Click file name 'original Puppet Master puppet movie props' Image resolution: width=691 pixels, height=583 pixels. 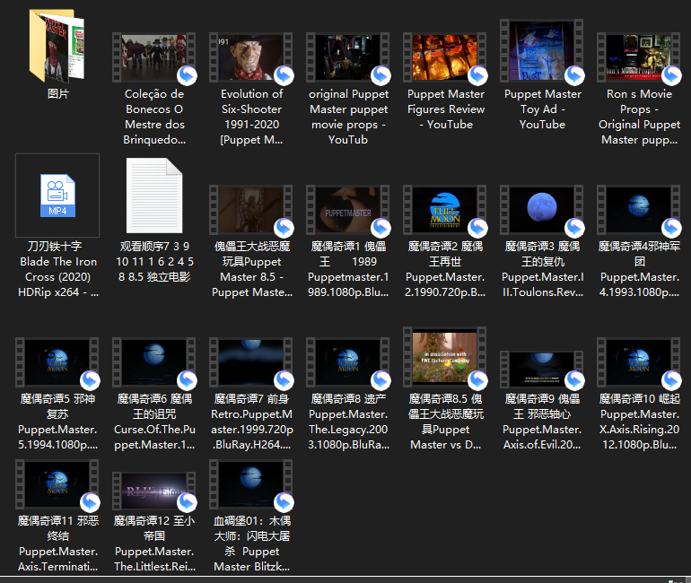coord(348,117)
